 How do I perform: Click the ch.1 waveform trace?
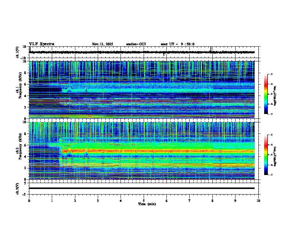point(142,52)
